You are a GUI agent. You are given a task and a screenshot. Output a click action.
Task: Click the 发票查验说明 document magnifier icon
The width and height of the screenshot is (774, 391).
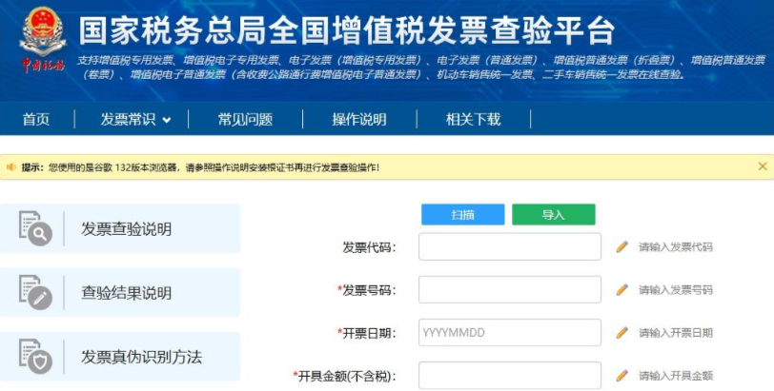coord(35,228)
